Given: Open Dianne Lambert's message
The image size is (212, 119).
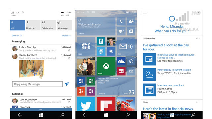Looking at the screenshot, I should pos(41,56).
